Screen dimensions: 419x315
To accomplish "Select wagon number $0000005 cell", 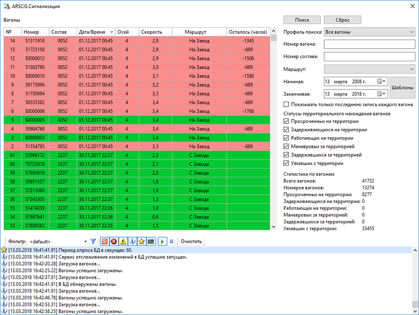I will 35,120.
